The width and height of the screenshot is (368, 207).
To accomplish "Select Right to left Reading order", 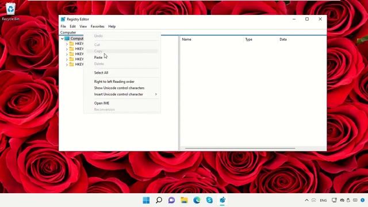I will pyautogui.click(x=122, y=82).
